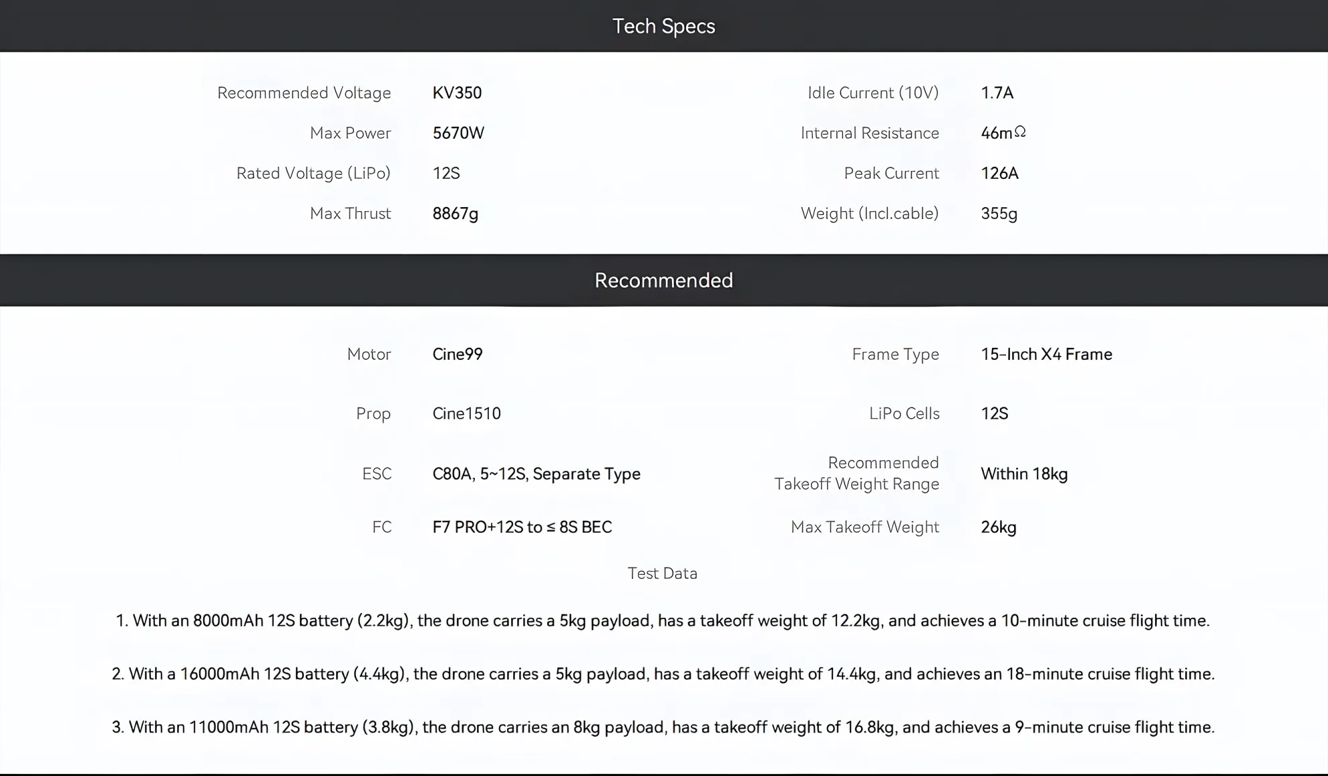
Task: Select the 12S rated voltage value
Action: (x=446, y=173)
